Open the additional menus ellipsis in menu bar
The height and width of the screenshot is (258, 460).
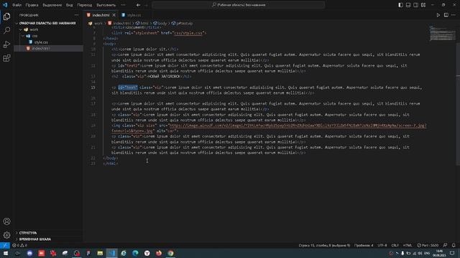pyautogui.click(x=123, y=5)
